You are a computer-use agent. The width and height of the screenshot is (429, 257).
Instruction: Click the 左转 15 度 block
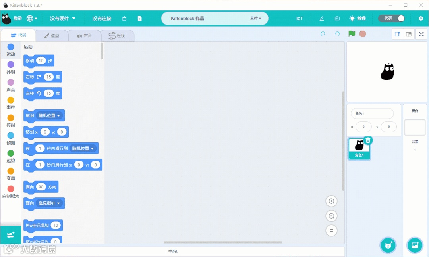tap(43, 94)
